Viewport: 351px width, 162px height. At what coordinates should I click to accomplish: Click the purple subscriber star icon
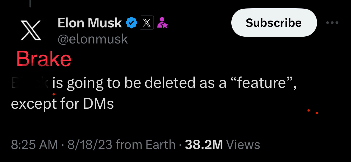pos(162,23)
